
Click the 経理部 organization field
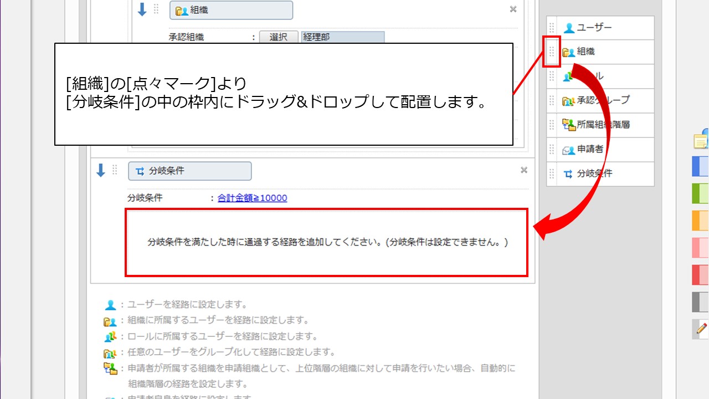pos(343,37)
